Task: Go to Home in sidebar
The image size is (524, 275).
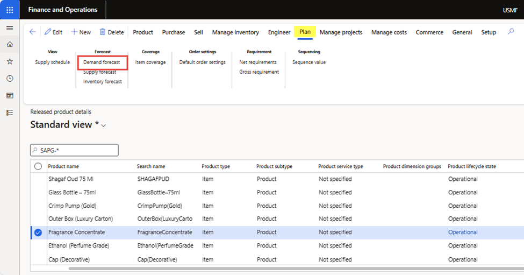Action: tap(10, 44)
